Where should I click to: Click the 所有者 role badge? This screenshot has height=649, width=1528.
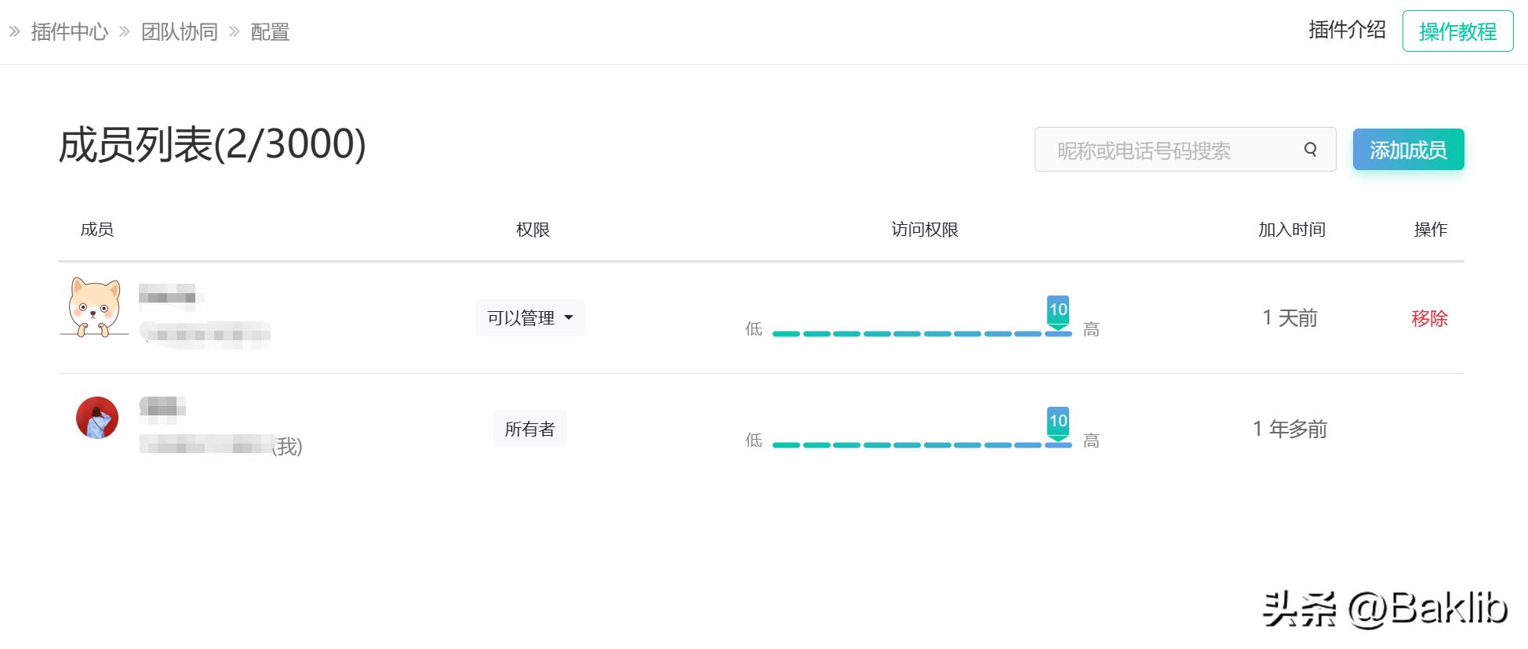point(529,429)
